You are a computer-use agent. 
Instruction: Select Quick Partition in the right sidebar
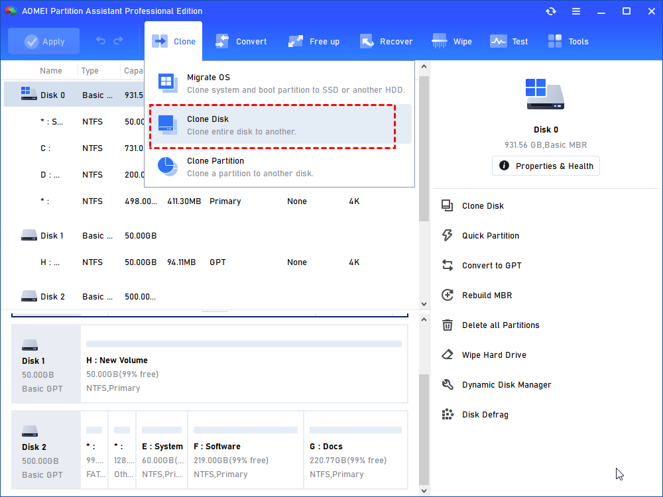coord(491,235)
